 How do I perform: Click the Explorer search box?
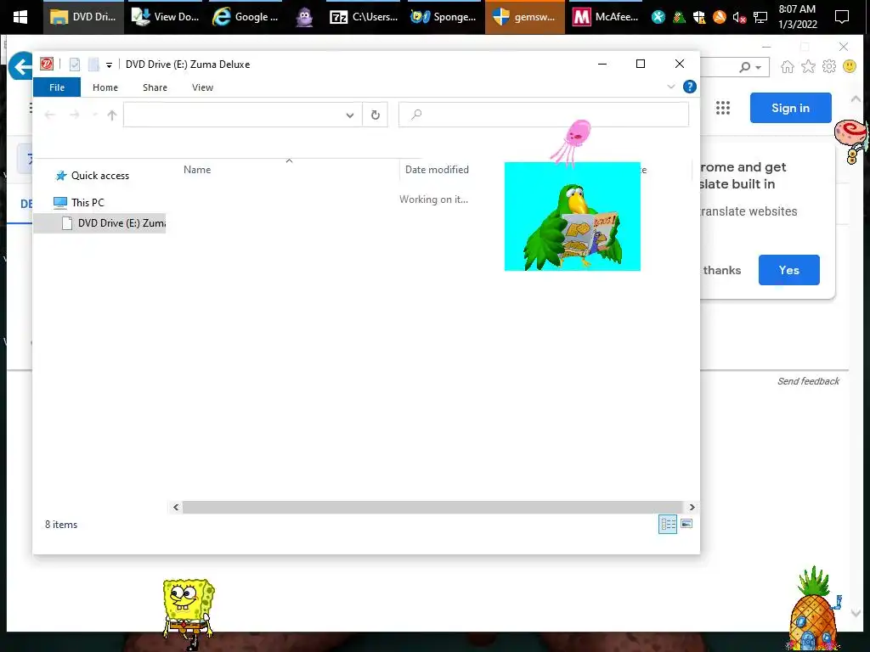click(544, 115)
